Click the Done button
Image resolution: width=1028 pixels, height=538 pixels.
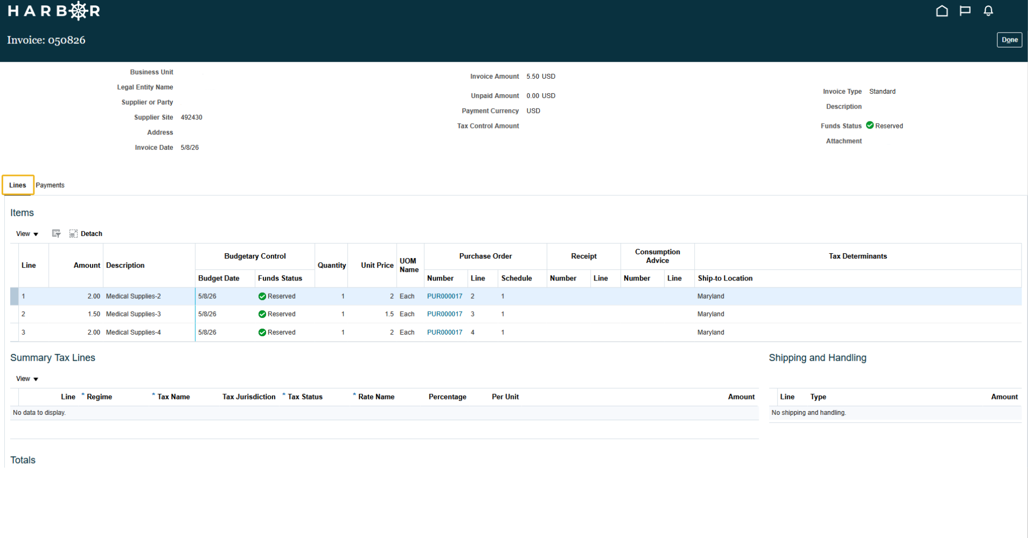pos(1009,40)
